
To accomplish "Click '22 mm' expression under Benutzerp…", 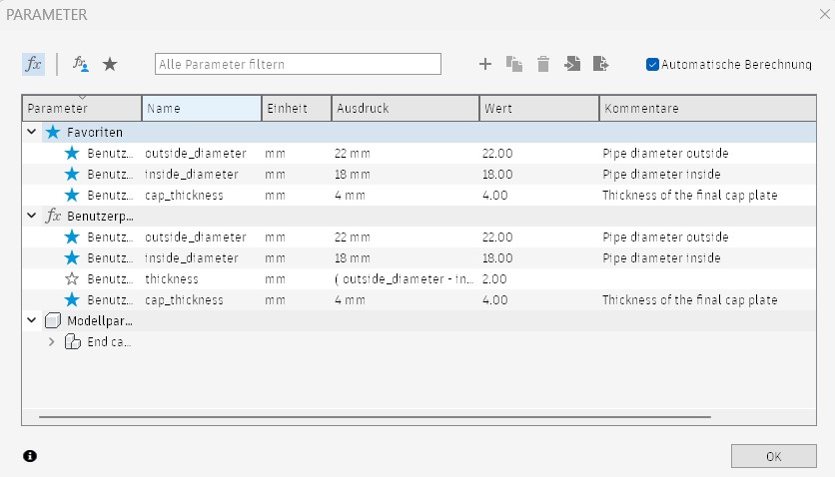I will [x=352, y=238].
